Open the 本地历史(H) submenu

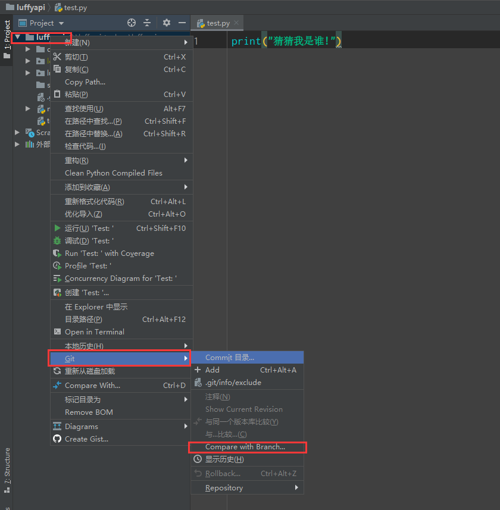(121, 346)
